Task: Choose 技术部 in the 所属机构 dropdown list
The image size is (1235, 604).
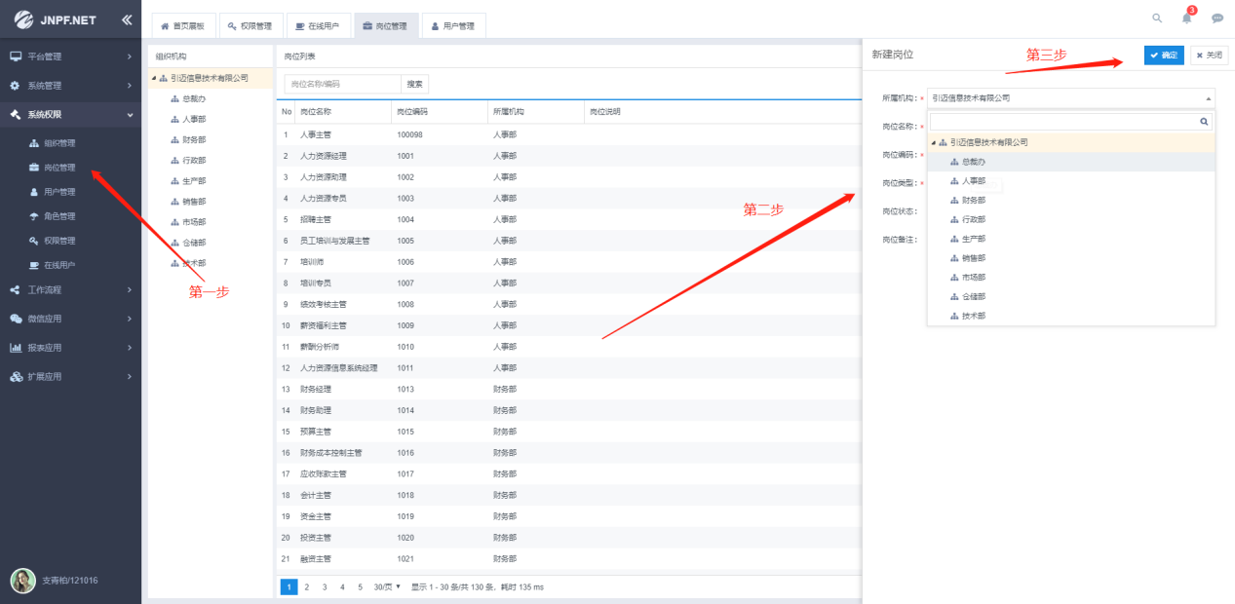Action: pos(974,316)
